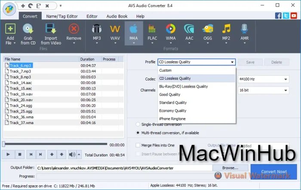Move selected file down in list

61,154
